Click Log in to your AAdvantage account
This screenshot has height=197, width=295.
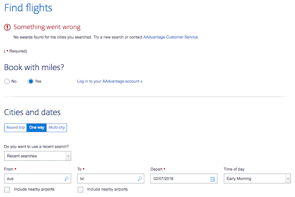coord(110,81)
